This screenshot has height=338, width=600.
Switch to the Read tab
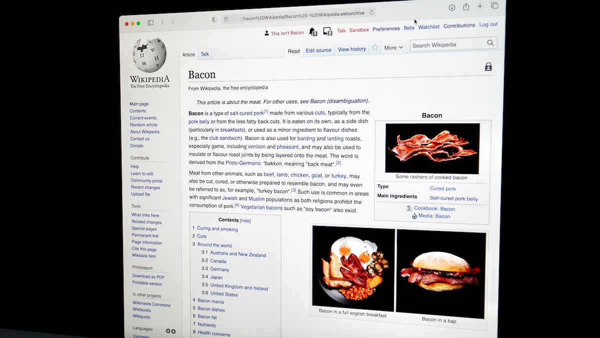pyautogui.click(x=294, y=51)
